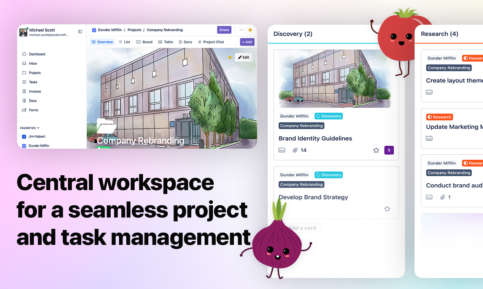Click the S assignee avatar on Brand Identity Guidelines
Image resolution: width=483 pixels, height=289 pixels.
click(389, 150)
